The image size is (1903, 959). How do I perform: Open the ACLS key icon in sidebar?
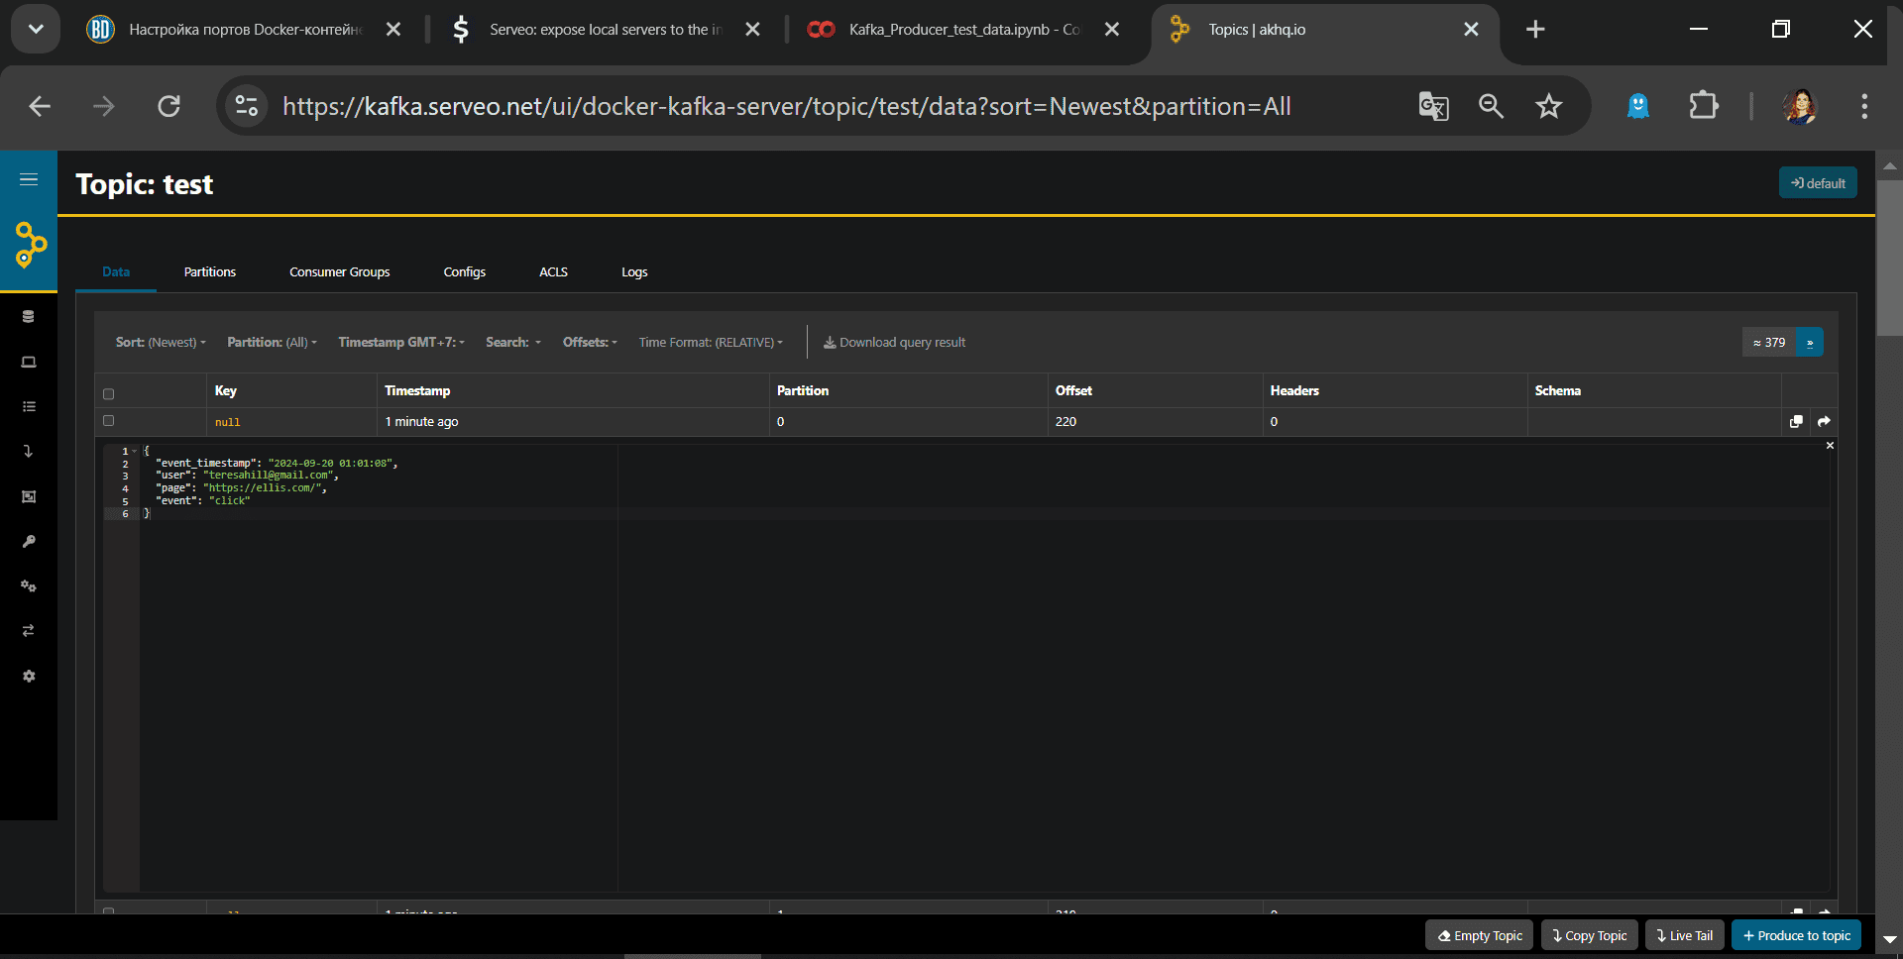coord(29,541)
